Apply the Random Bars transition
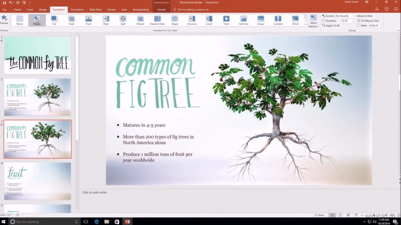 click(x=157, y=20)
